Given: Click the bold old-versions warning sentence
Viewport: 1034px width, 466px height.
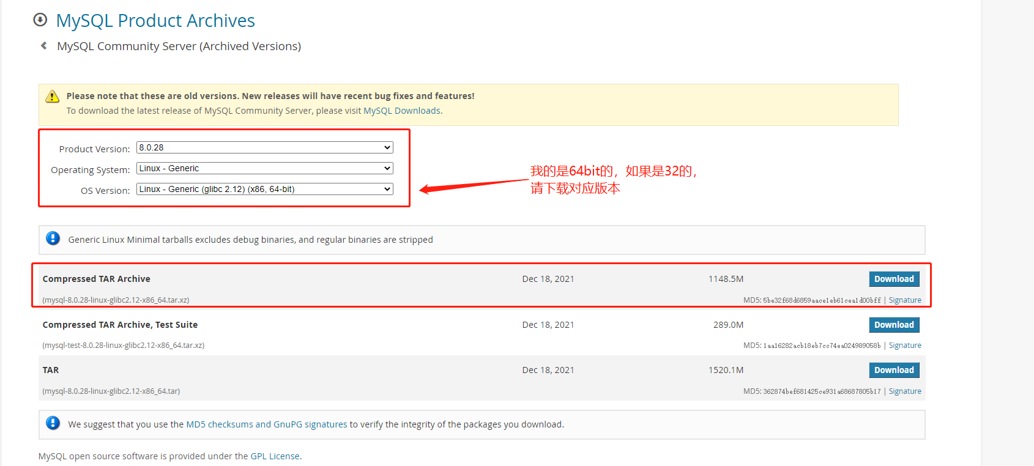Looking at the screenshot, I should point(270,96).
